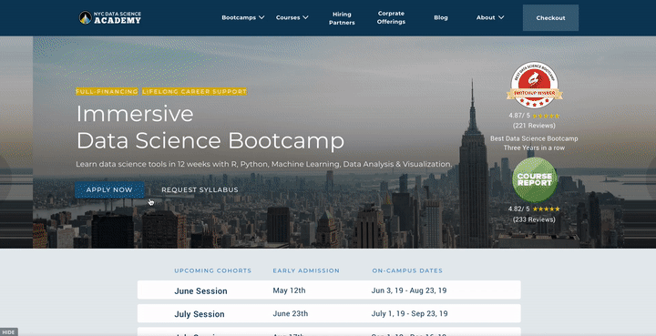Screen dimensions: 656x336
Task: Click the Lifelong Career Support highlighted tag
Action: click(195, 92)
